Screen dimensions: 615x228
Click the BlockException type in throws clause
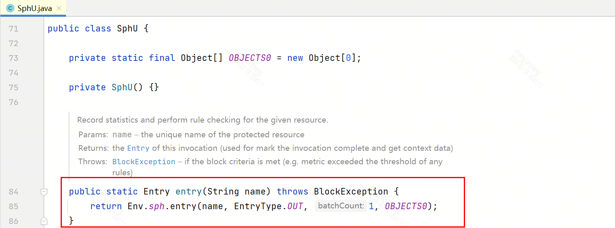(351, 192)
